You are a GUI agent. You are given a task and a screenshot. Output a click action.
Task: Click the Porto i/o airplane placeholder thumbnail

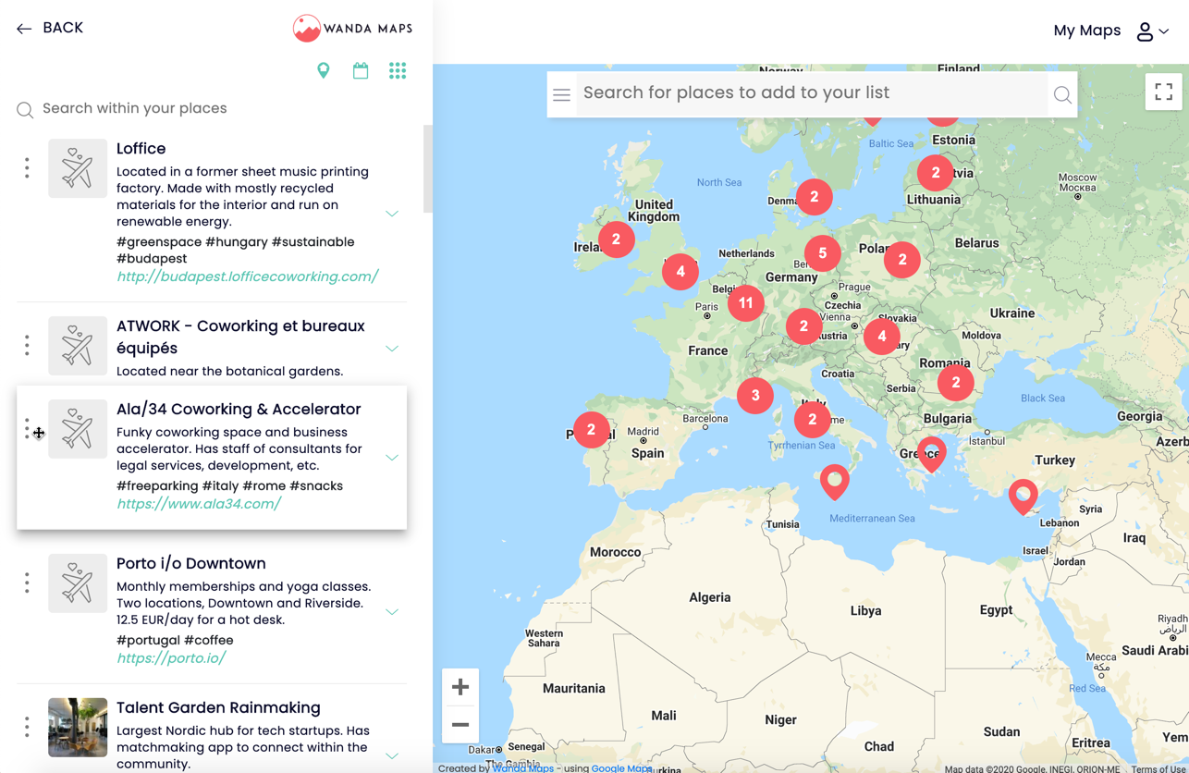point(78,583)
